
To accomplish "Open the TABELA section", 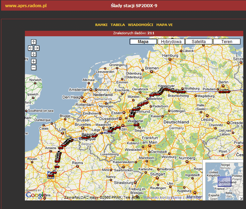I will (118, 25).
